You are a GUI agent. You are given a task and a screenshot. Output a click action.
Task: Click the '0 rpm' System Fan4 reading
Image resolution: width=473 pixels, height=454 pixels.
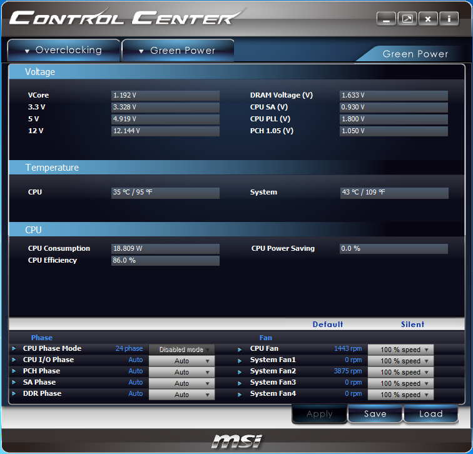click(353, 394)
